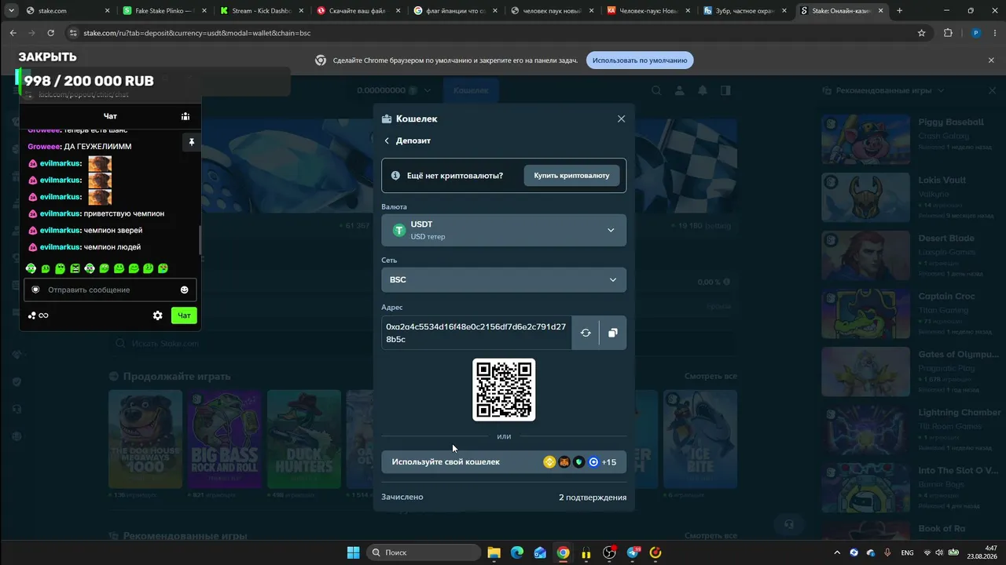Open the Piggy Baseball game thumbnail

point(865,140)
